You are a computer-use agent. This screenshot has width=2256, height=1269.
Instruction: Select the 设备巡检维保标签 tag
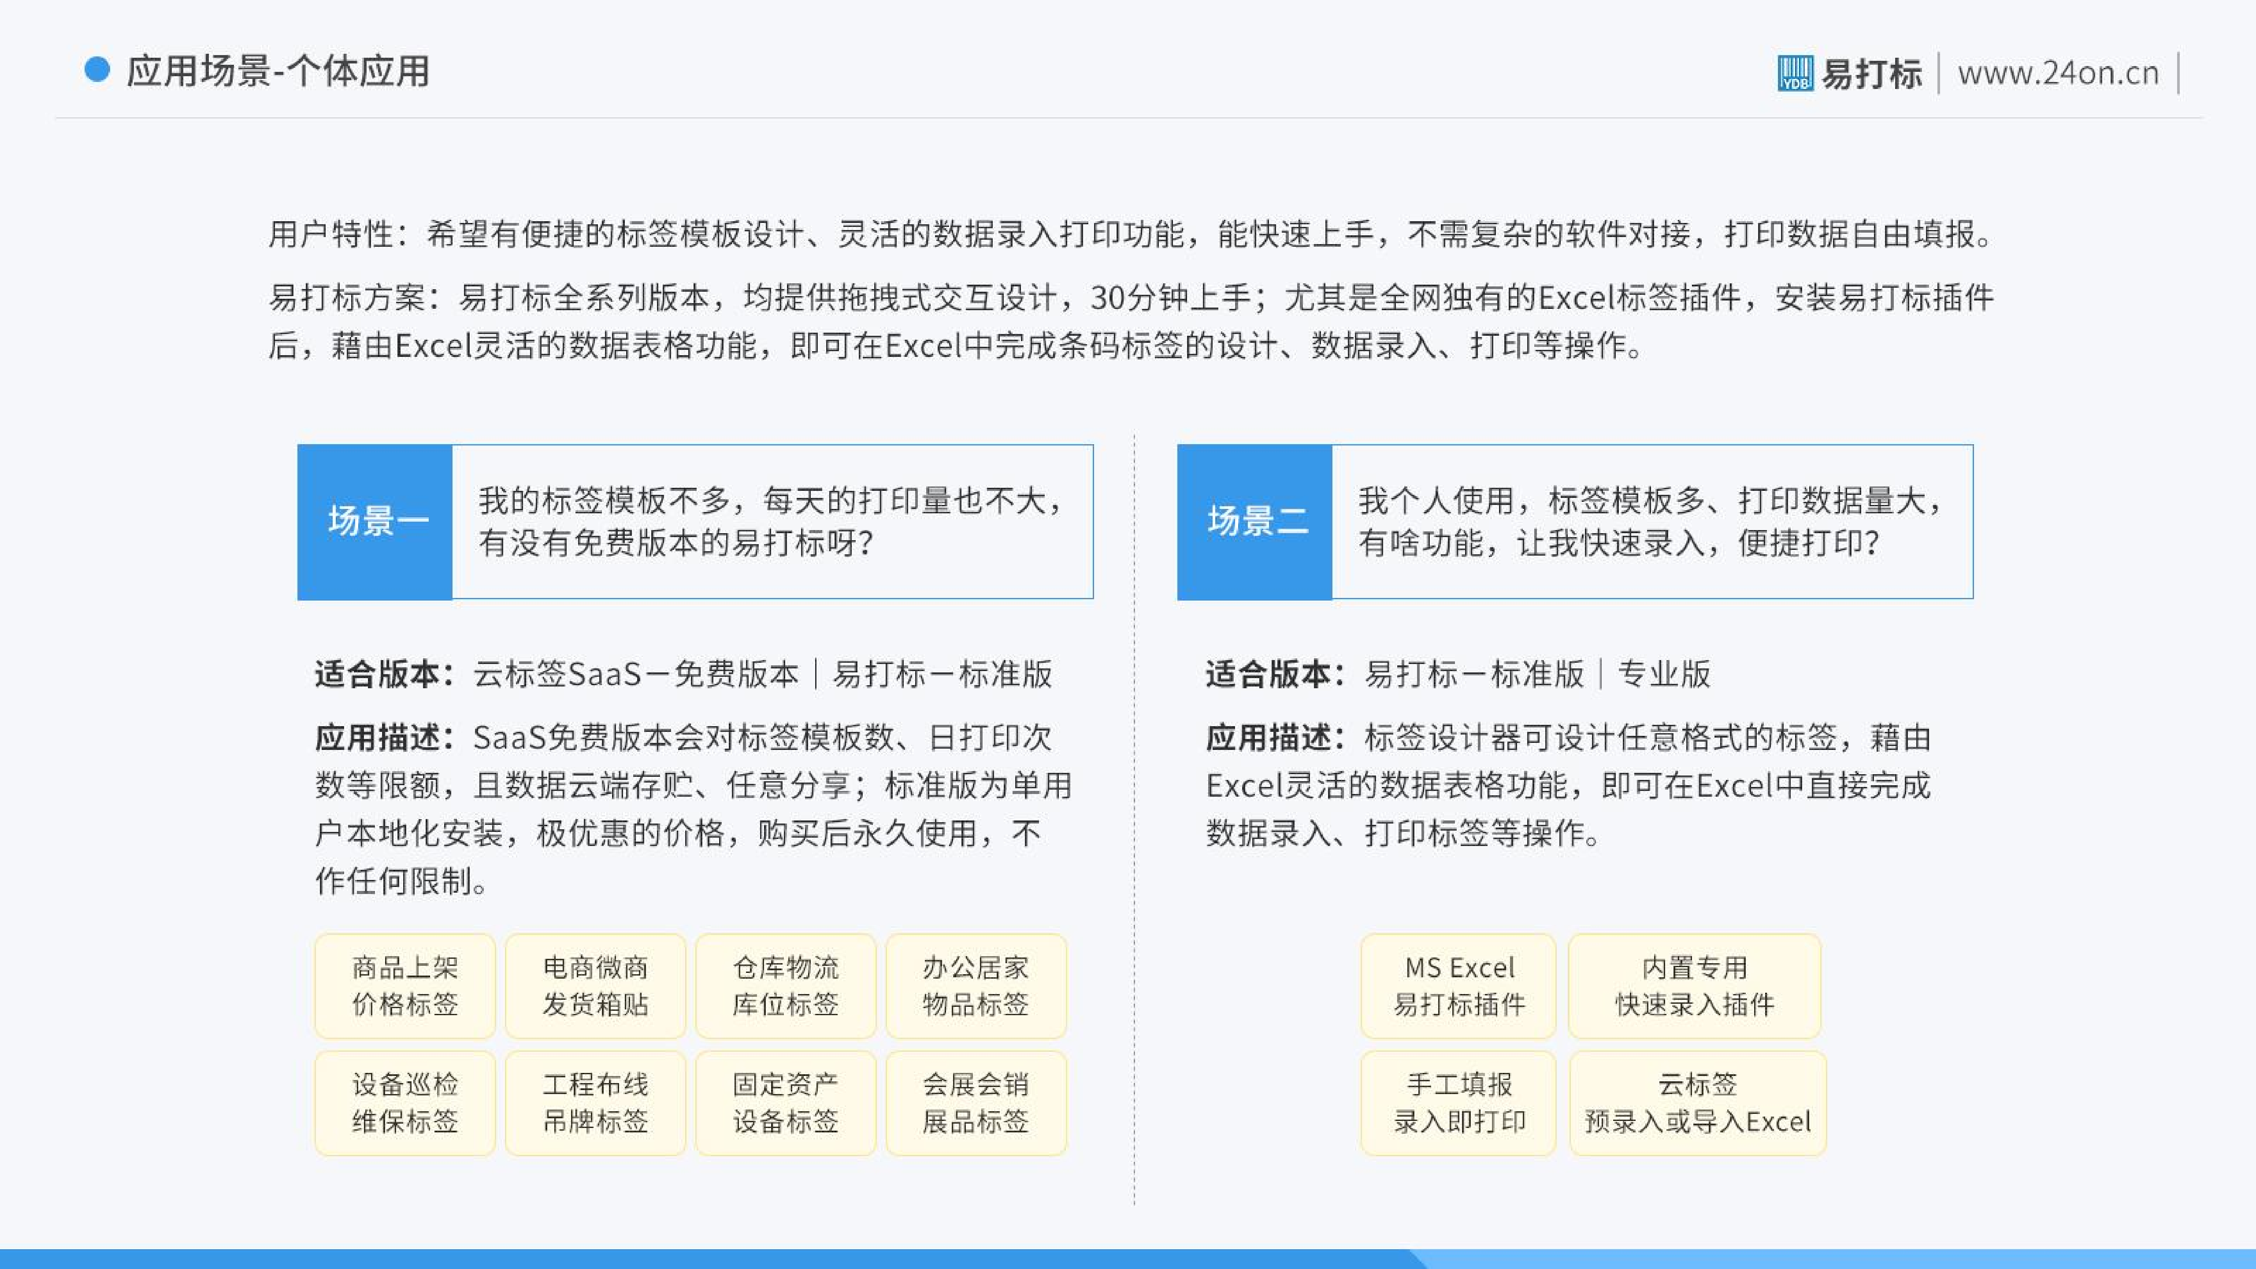(x=404, y=1103)
